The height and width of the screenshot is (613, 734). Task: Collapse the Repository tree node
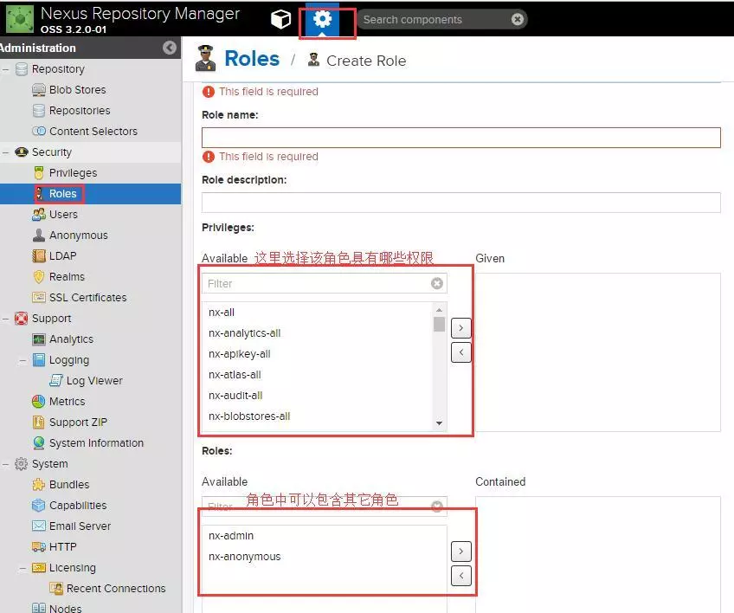coord(5,69)
